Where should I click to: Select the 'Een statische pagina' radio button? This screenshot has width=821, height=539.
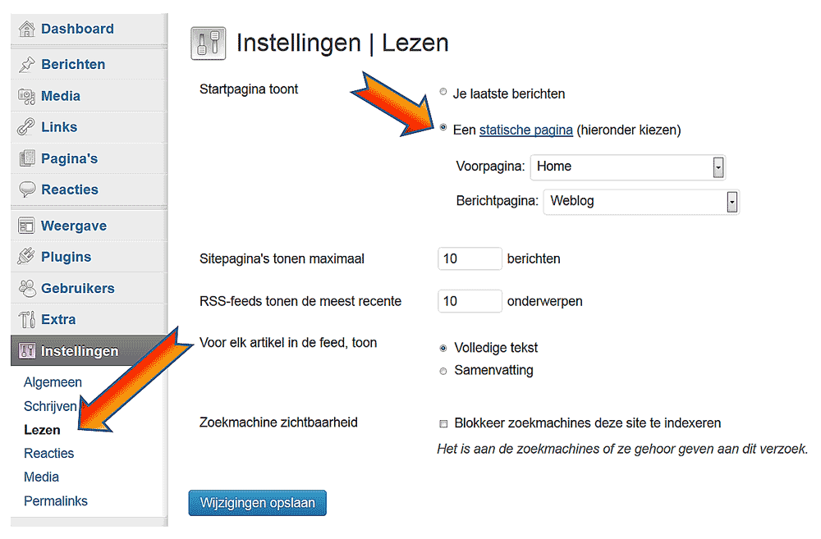pyautogui.click(x=443, y=127)
